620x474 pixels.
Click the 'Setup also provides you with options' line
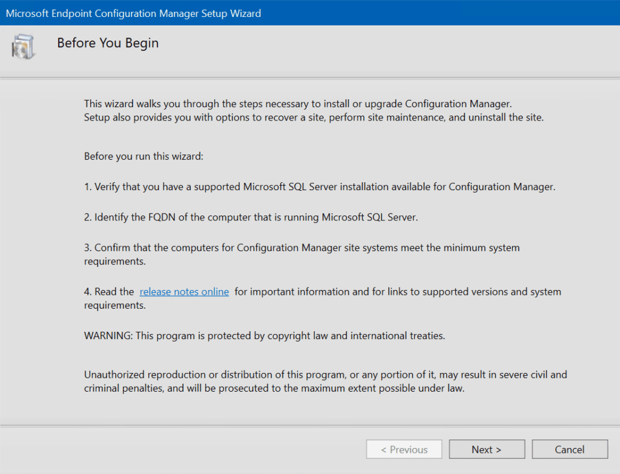click(314, 117)
